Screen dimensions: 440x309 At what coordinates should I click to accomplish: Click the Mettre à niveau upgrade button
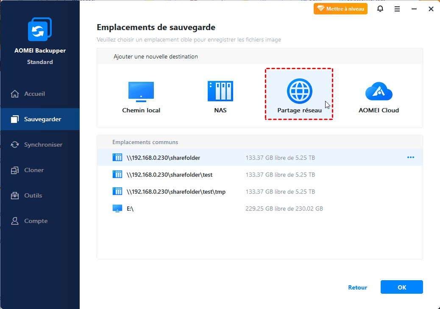(340, 9)
